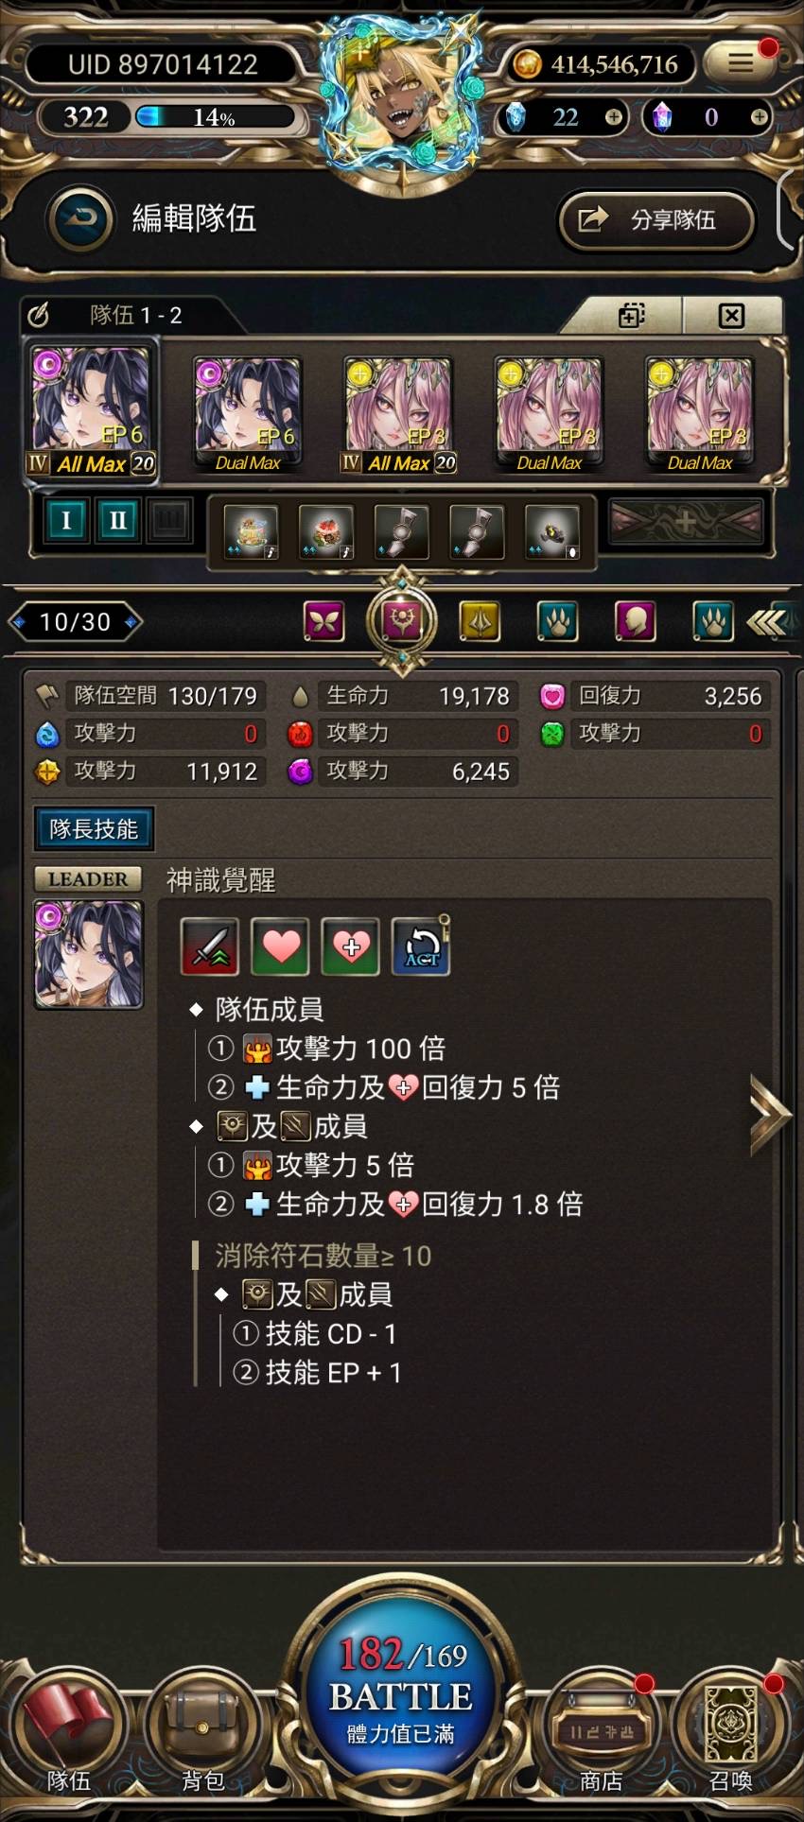Tap the back arrow beside 編輯隊伍
Viewport: 804px width, 1822px height.
(80, 219)
